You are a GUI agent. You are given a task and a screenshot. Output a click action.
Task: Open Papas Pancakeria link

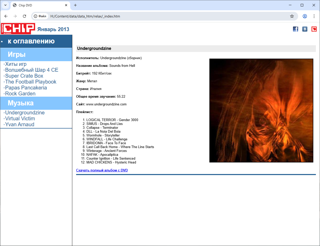(x=26, y=88)
